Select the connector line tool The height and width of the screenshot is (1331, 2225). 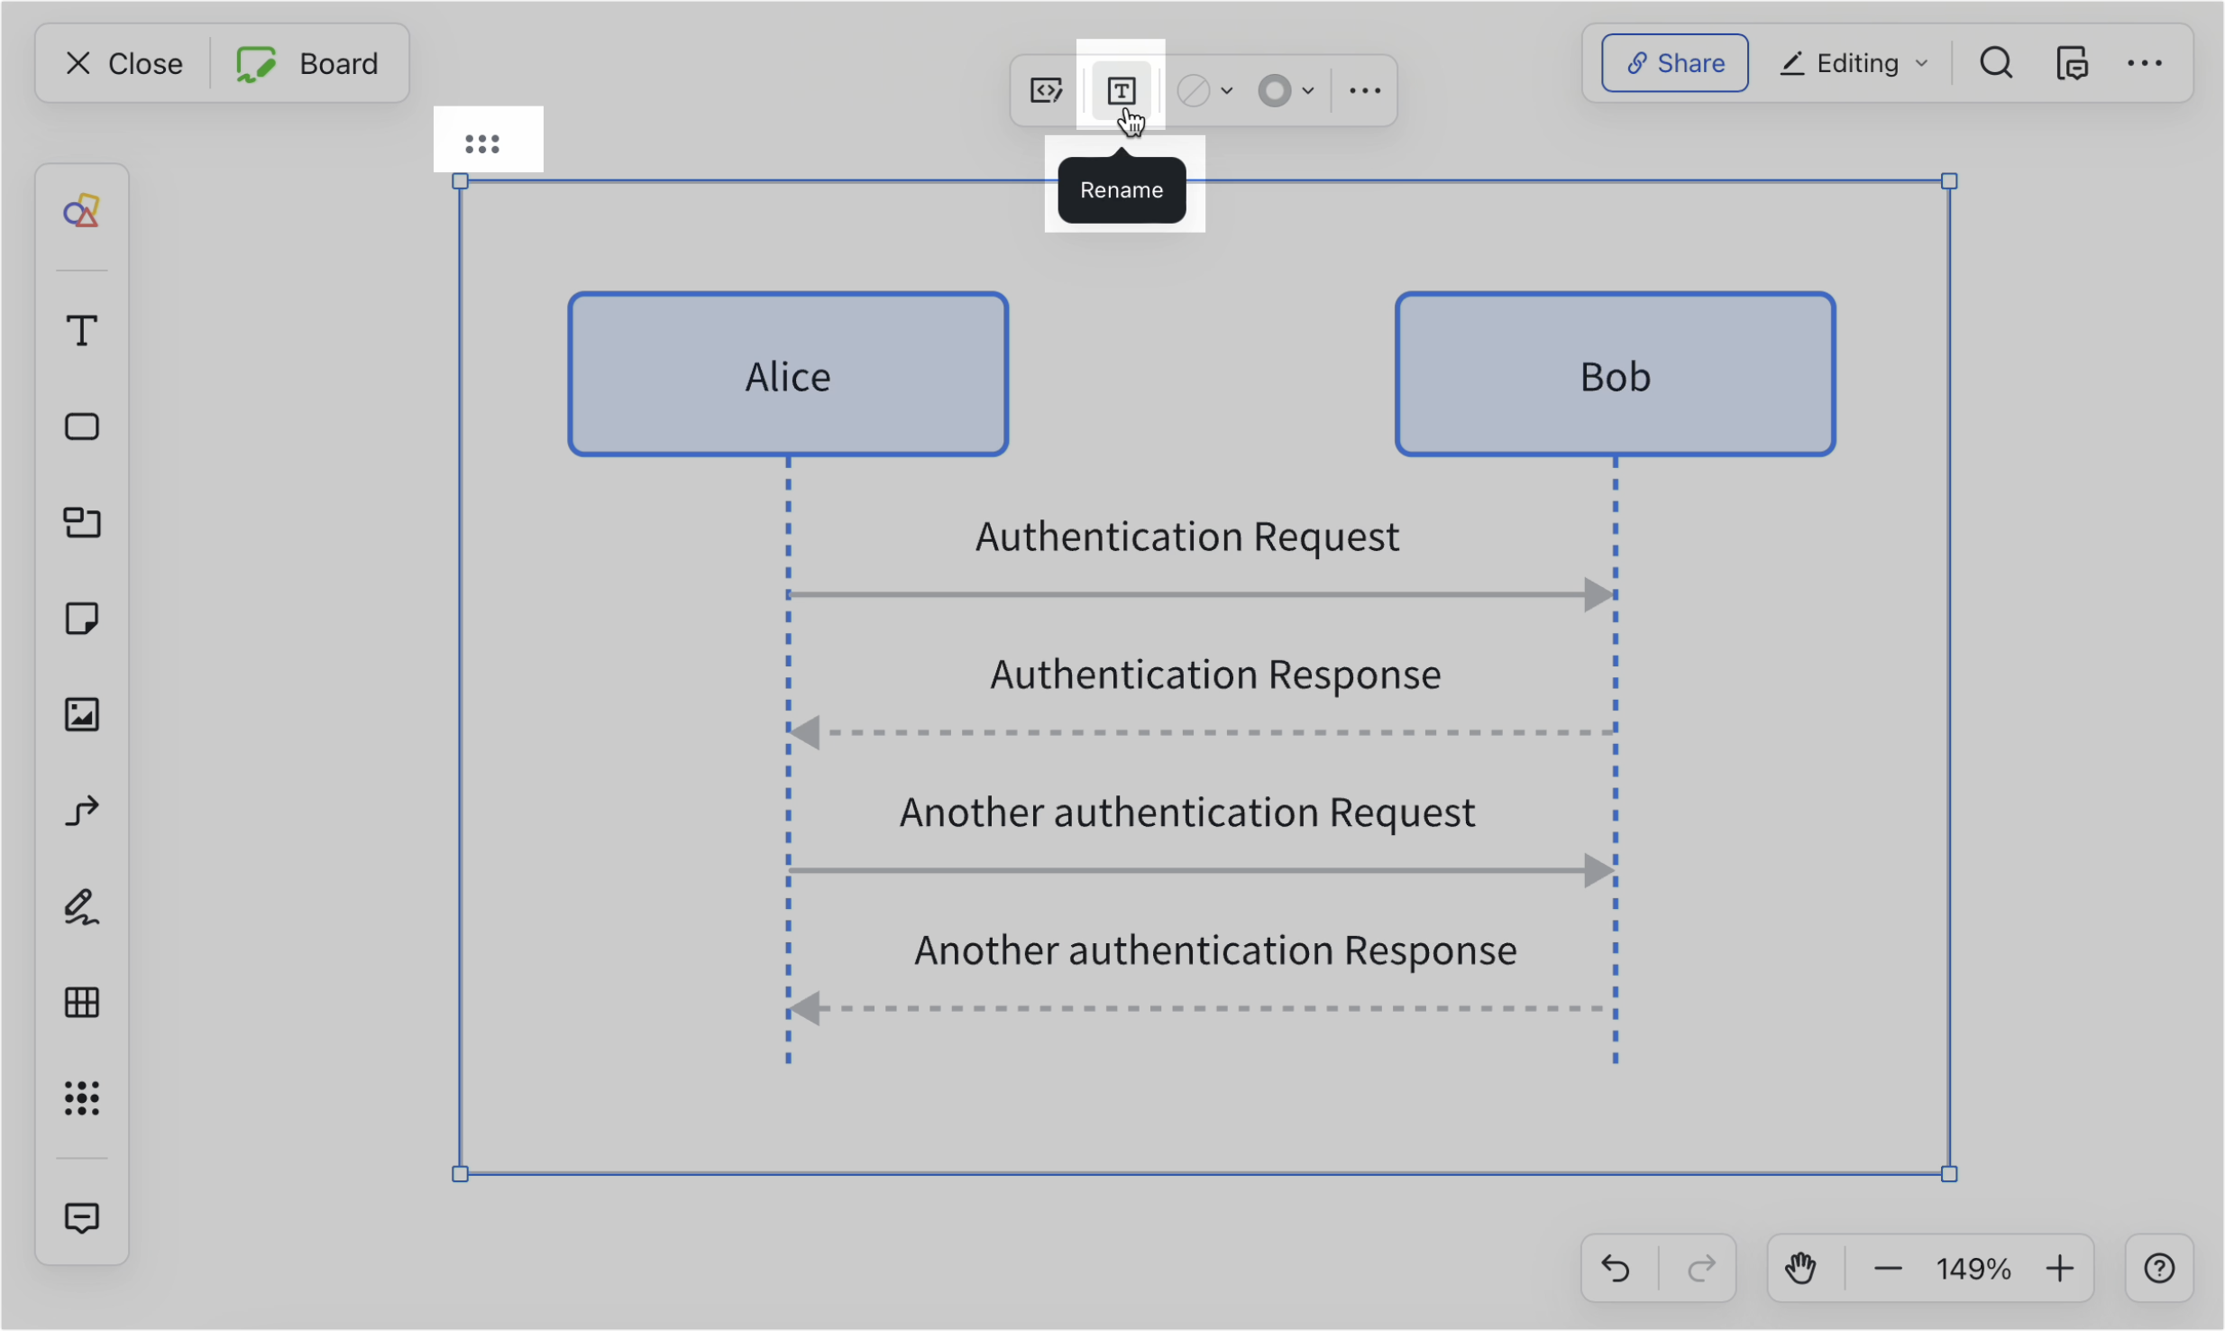coord(81,811)
